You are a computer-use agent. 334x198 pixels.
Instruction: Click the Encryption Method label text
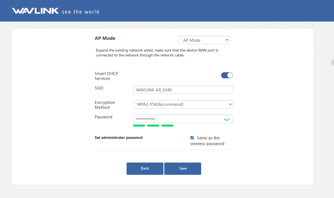[x=105, y=105]
